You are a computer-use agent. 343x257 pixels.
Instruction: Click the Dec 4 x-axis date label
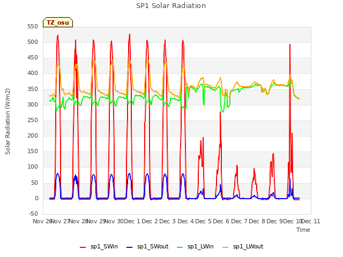pos(186,221)
